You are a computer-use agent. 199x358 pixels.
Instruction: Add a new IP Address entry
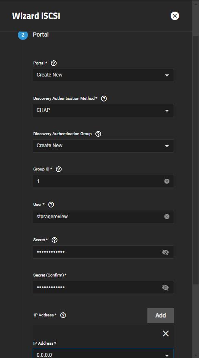click(x=161, y=315)
